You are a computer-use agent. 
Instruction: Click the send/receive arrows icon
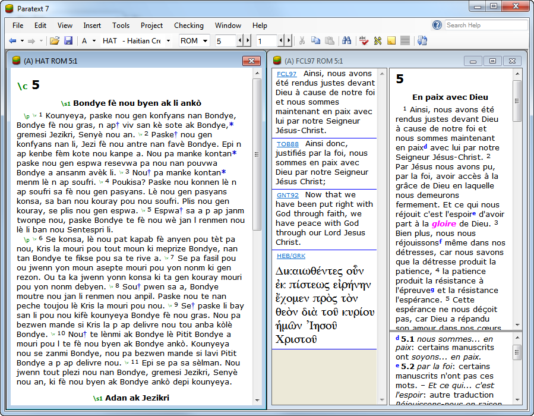pos(422,41)
